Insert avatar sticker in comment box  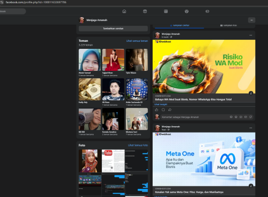pyautogui.click(x=231, y=117)
